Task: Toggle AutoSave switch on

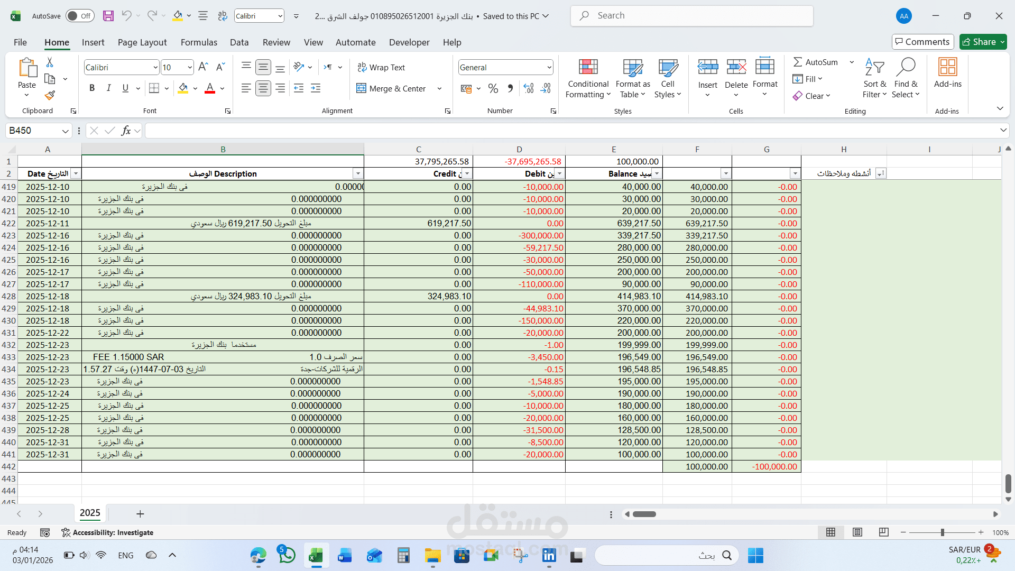Action: coord(80,16)
